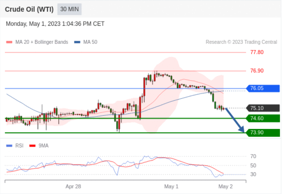282x194 pixels.
Task: Click the '9MA' legend label
Action: (44, 146)
